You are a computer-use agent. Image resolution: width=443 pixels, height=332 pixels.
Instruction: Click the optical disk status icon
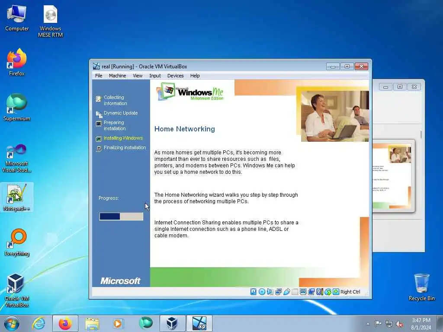point(262,292)
